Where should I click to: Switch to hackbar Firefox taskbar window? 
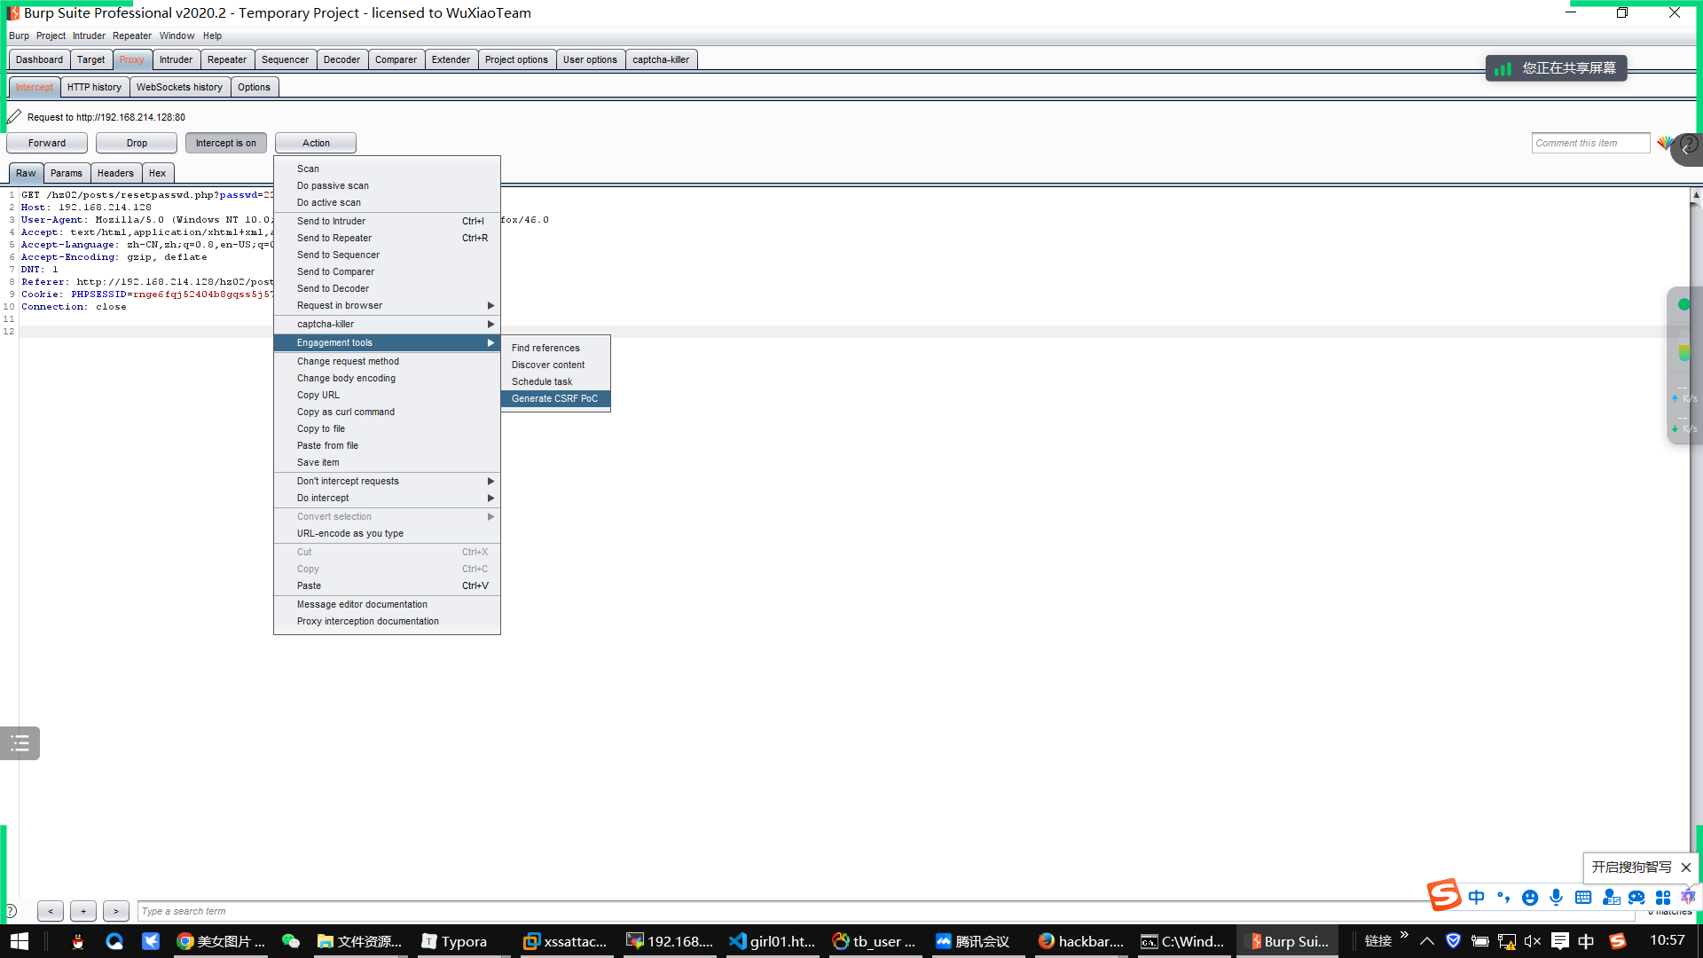coord(1081,941)
